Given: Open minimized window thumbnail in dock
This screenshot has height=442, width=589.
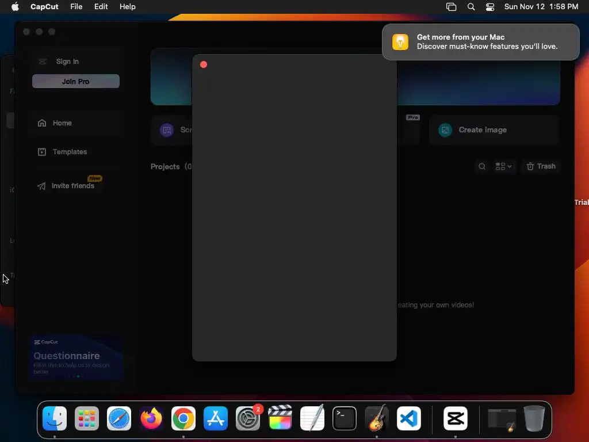Looking at the screenshot, I should [x=502, y=420].
